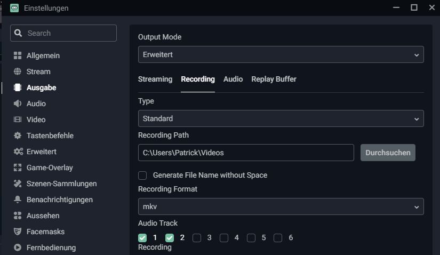Click the Video film strip icon
Viewport: 440px width, 255px height.
click(18, 119)
